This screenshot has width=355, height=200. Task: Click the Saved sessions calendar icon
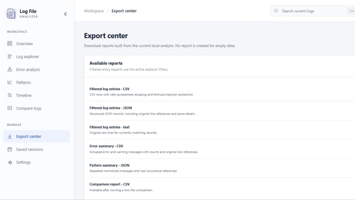(10, 149)
